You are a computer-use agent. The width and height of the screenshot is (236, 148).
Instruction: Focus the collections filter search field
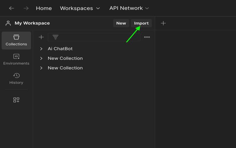[94, 37]
